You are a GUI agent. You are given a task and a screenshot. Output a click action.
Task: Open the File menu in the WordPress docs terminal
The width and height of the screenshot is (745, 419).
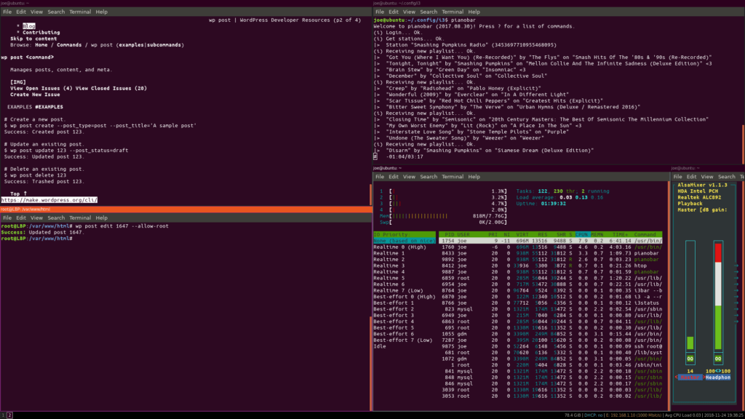tap(7, 12)
